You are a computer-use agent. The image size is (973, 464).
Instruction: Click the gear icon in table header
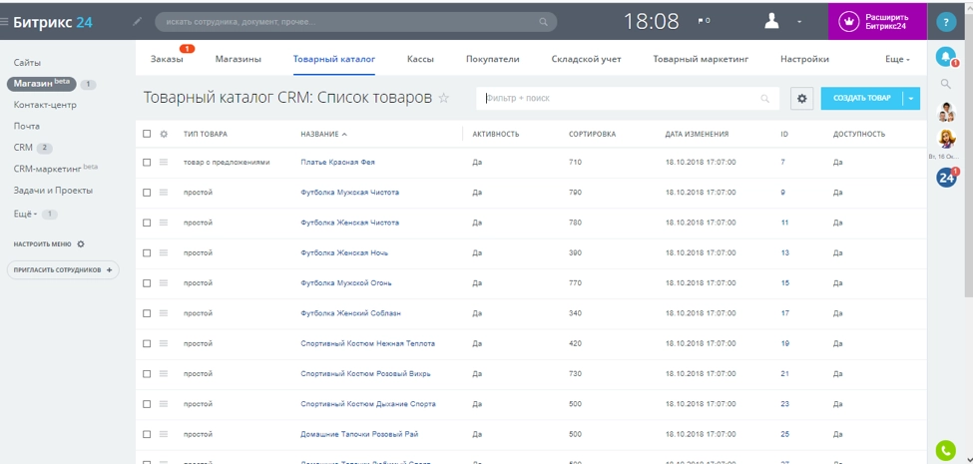pyautogui.click(x=165, y=134)
